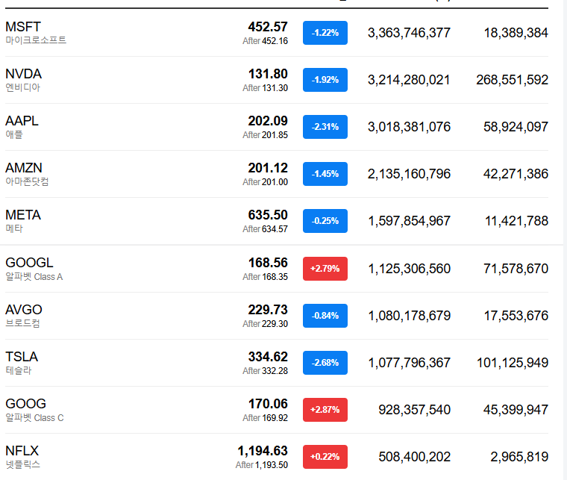This screenshot has width=567, height=480.
Task: Open the MSFT stock ticker
Action: pos(23,27)
